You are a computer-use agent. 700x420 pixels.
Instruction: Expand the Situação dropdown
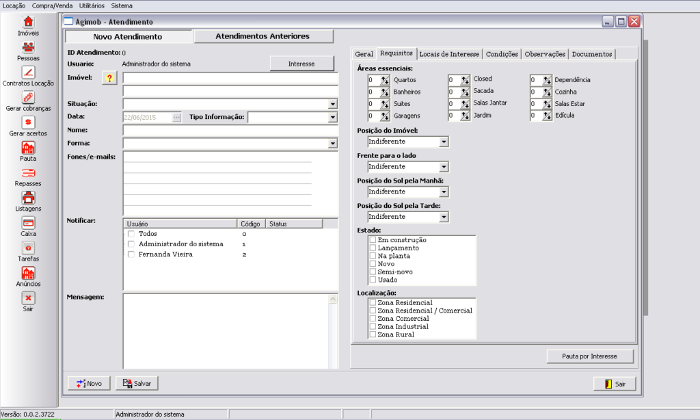(x=333, y=104)
